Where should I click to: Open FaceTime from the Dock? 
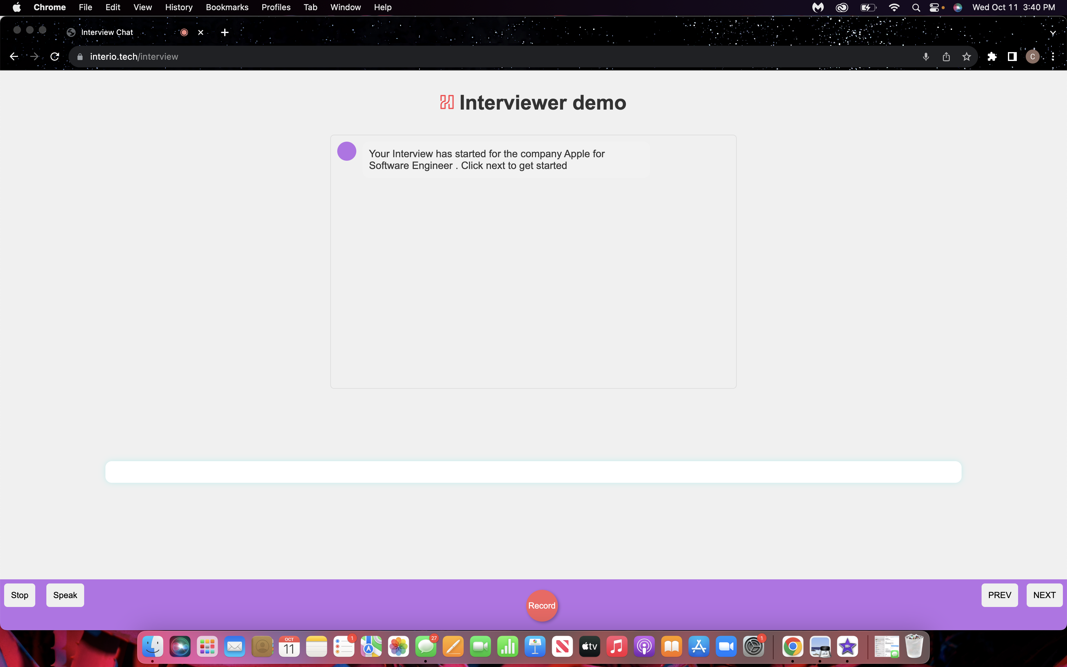pos(480,647)
